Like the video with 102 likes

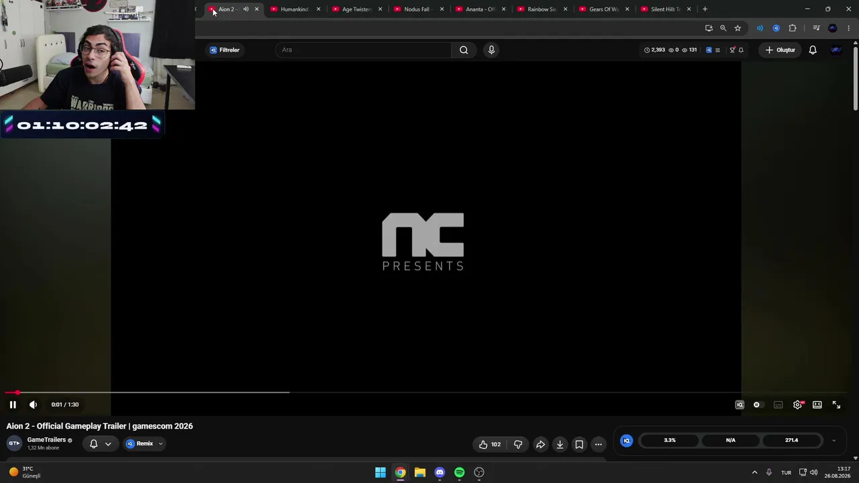[x=489, y=444]
